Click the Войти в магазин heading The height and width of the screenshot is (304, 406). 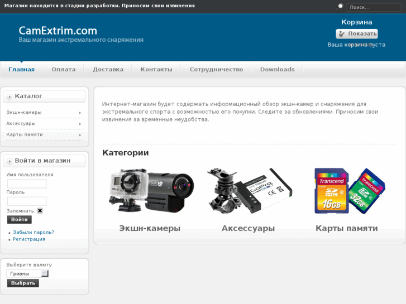(x=43, y=161)
